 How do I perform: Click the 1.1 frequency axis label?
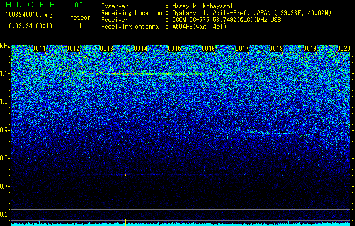click(5, 73)
